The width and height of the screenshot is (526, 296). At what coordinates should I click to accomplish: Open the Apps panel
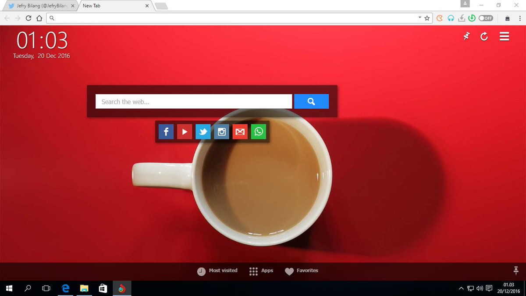(x=261, y=271)
